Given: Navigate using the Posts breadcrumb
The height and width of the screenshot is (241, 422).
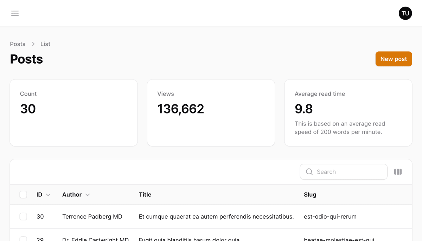Looking at the screenshot, I should (x=18, y=44).
